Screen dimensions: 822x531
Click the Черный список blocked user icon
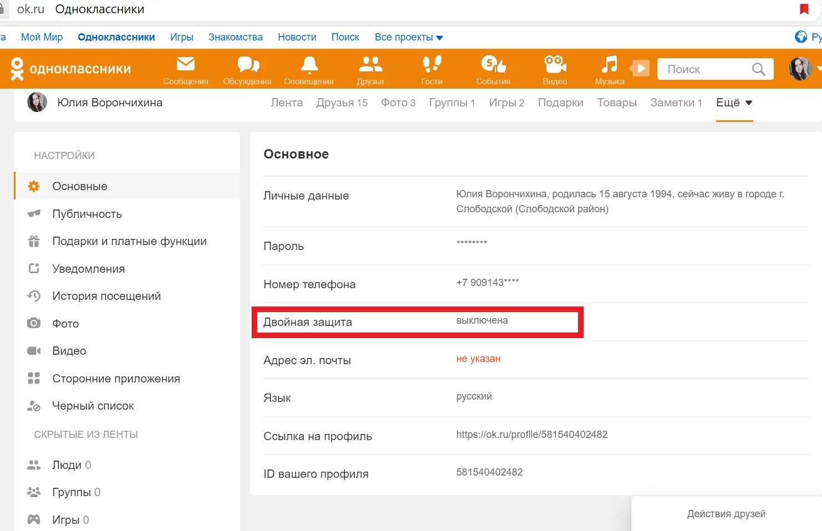coord(34,406)
